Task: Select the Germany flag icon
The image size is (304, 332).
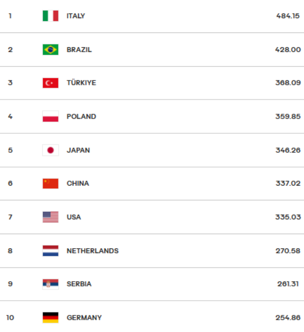Action: point(51,318)
